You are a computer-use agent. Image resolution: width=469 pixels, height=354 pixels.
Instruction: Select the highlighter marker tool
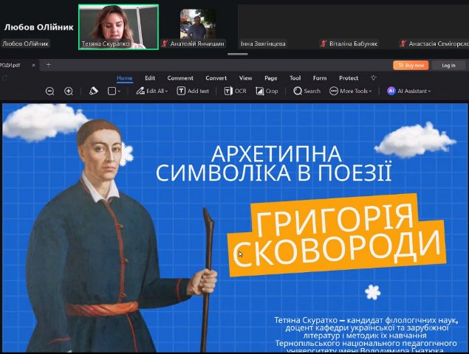93,91
